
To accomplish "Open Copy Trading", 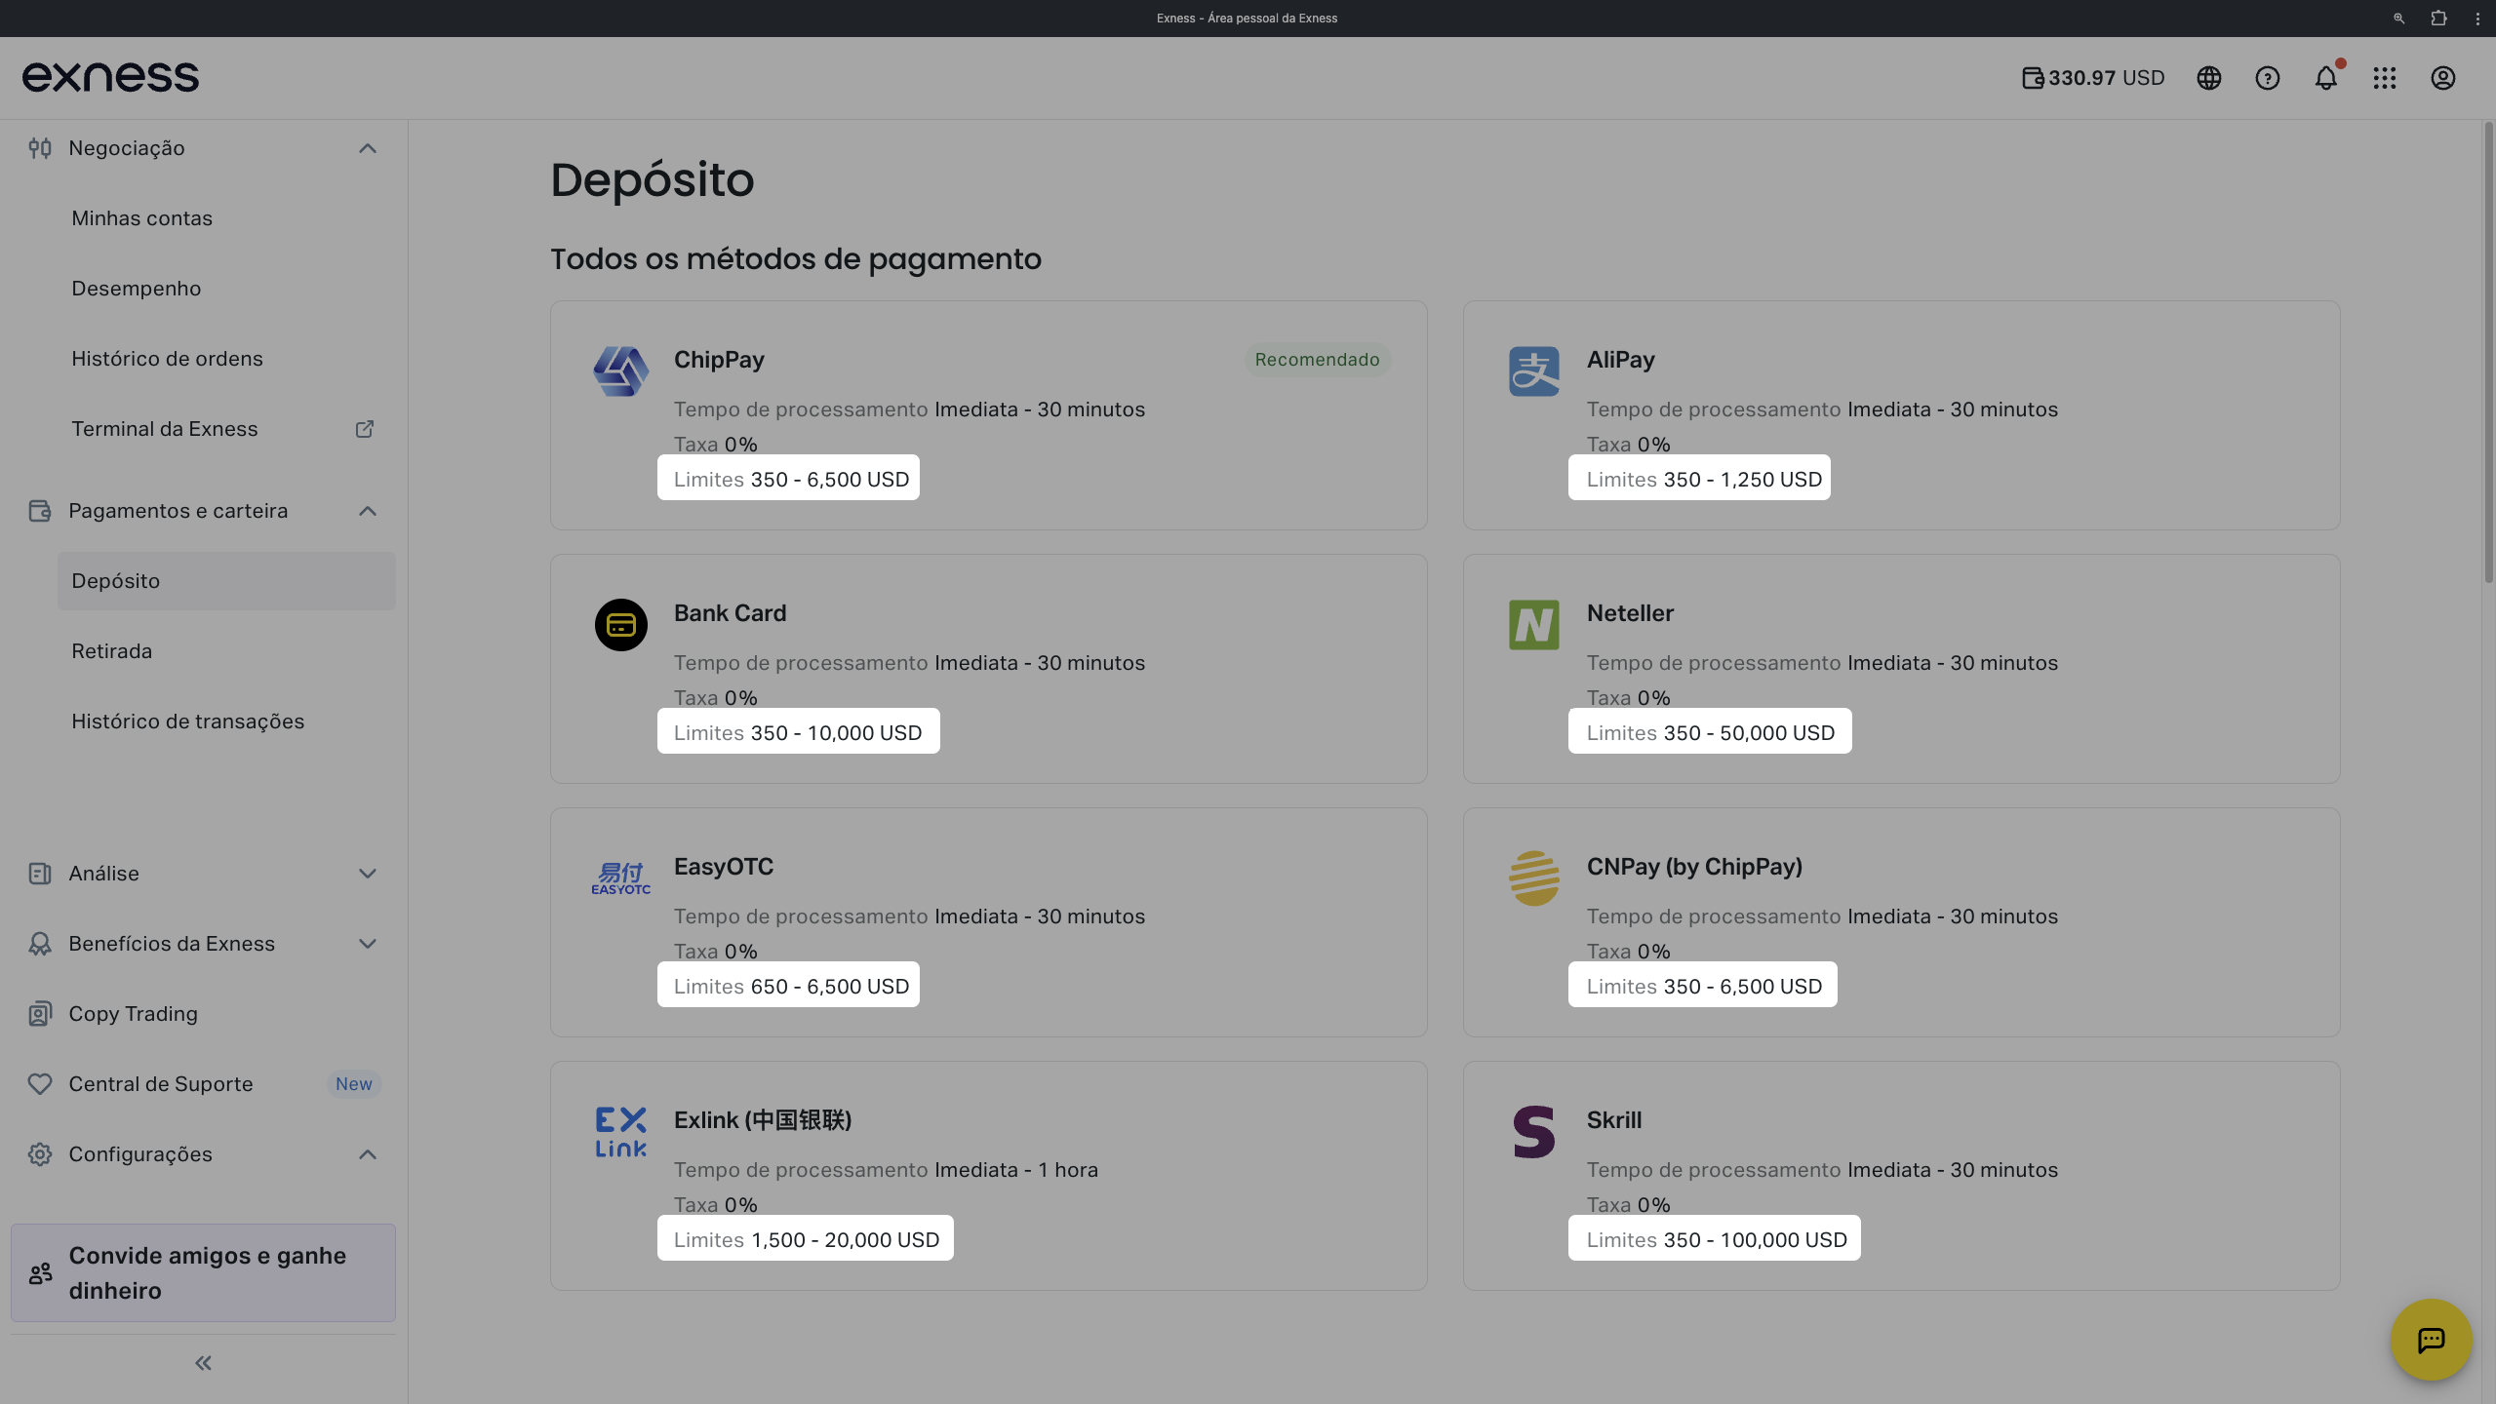I will pyautogui.click(x=133, y=1014).
